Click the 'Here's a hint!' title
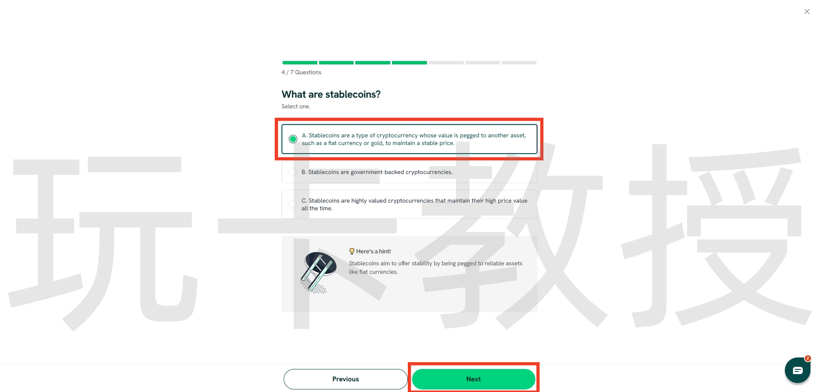This screenshot has height=392, width=819. coord(373,251)
